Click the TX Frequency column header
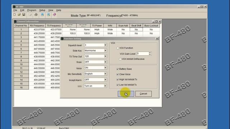230x129 pixels. click(54, 25)
